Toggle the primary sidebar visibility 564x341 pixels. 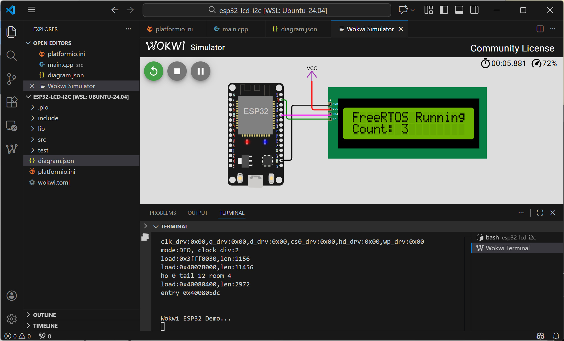[444, 10]
